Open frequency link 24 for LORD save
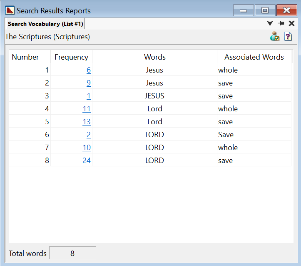301x266 pixels. [x=87, y=161]
